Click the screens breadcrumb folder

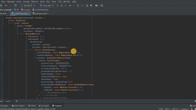(26, 9)
